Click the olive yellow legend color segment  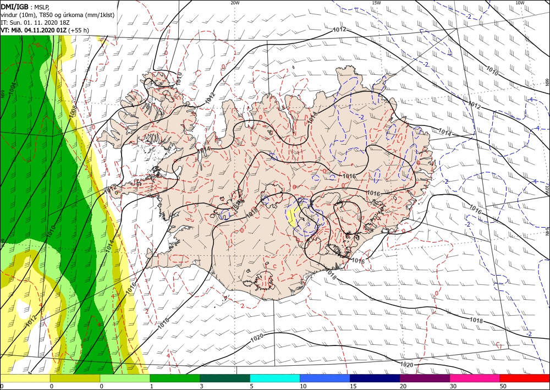(x=75, y=378)
